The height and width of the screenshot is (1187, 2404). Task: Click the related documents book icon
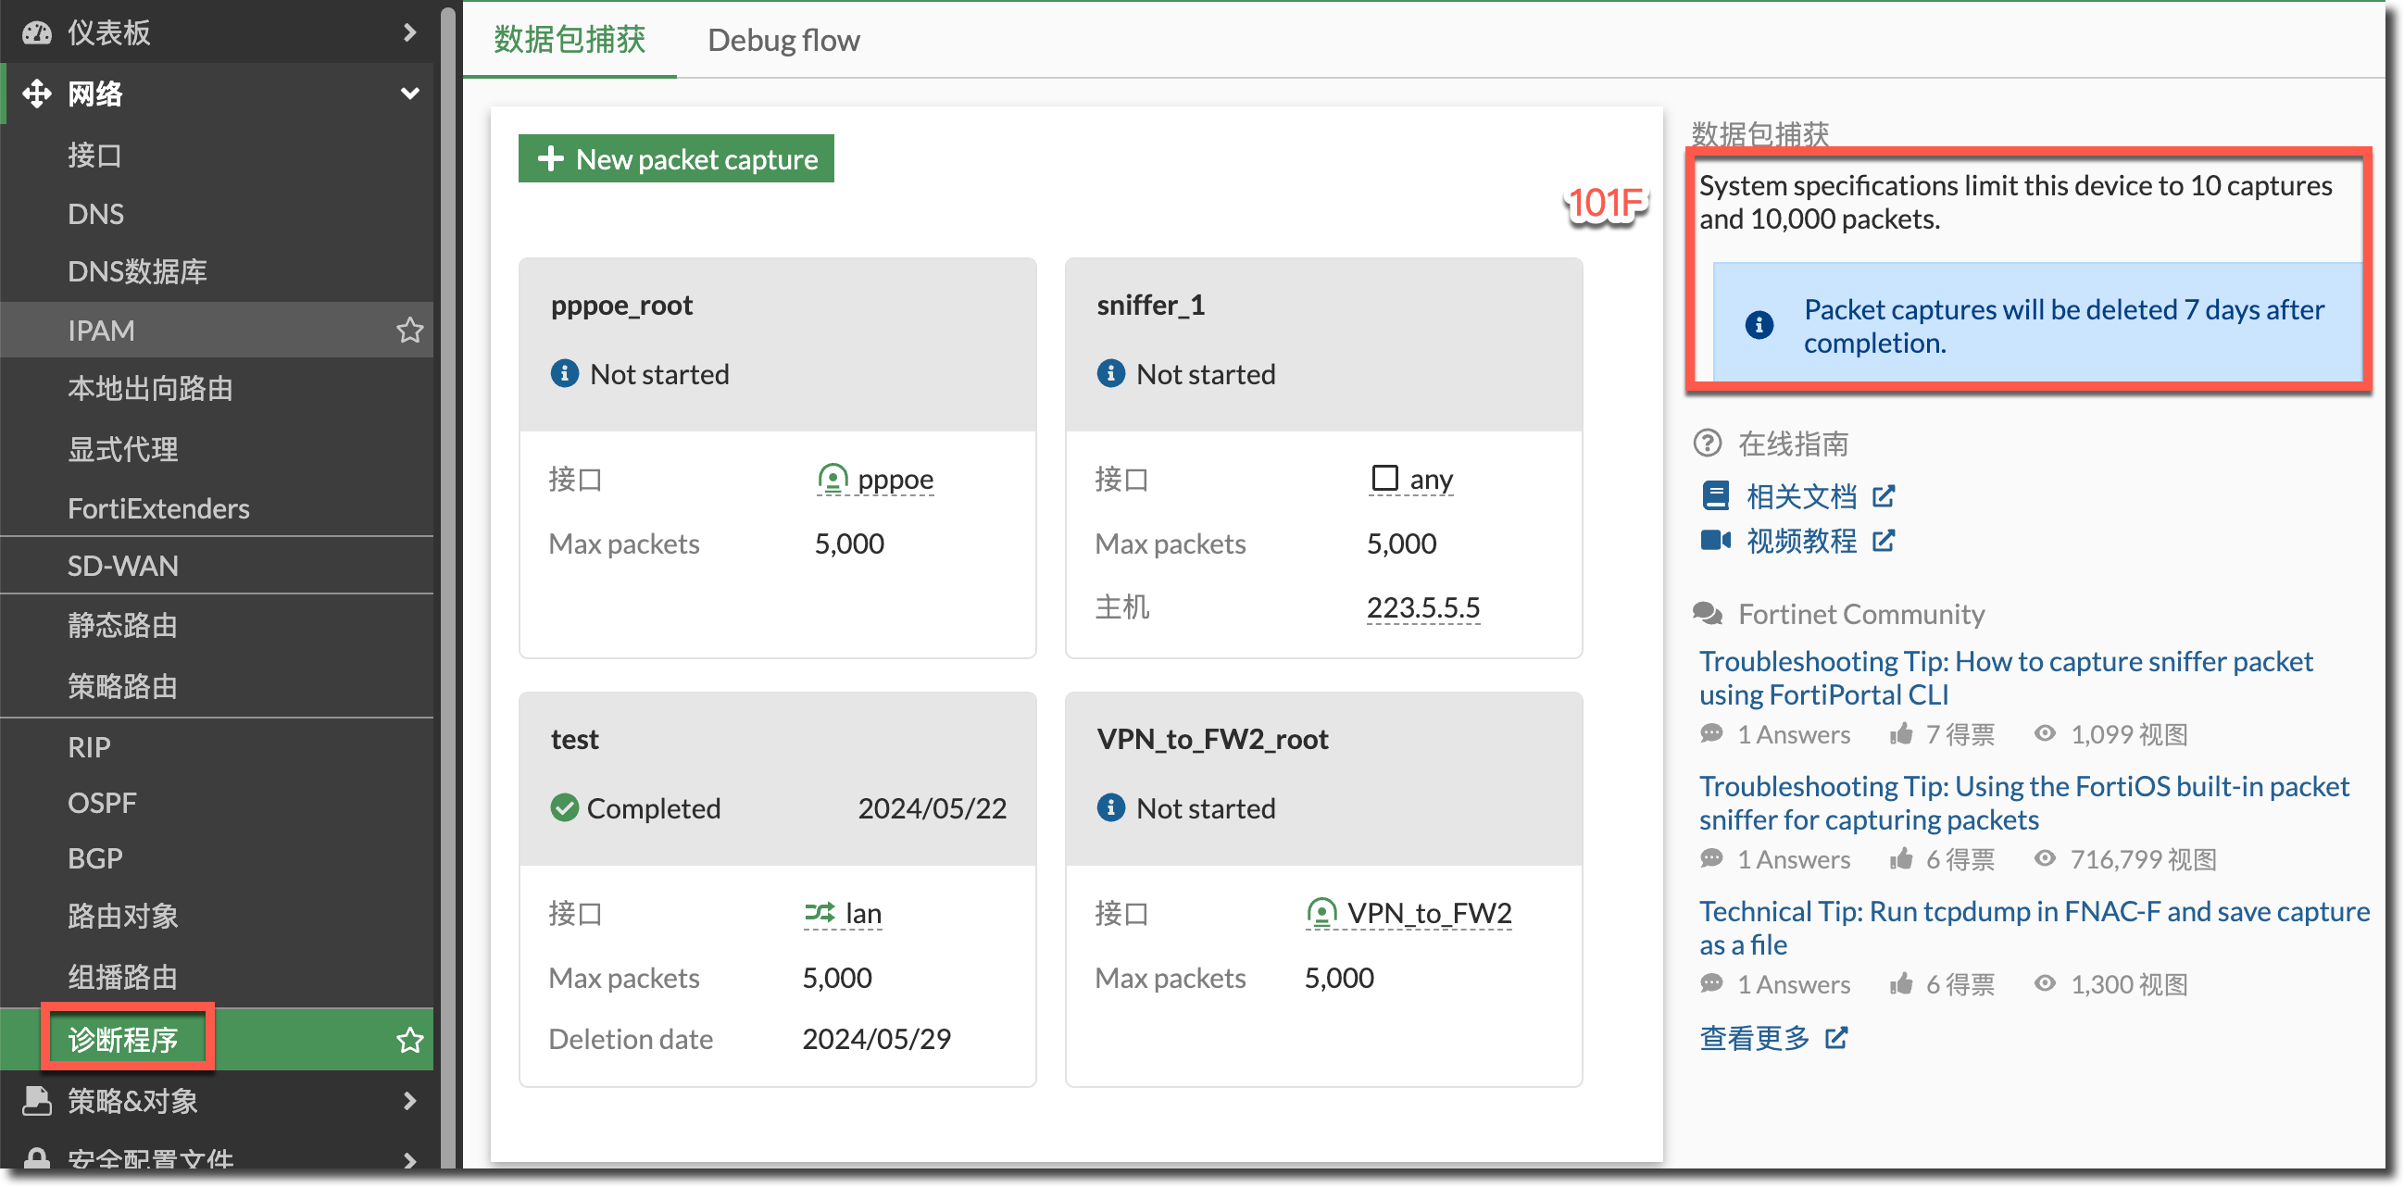[1715, 495]
